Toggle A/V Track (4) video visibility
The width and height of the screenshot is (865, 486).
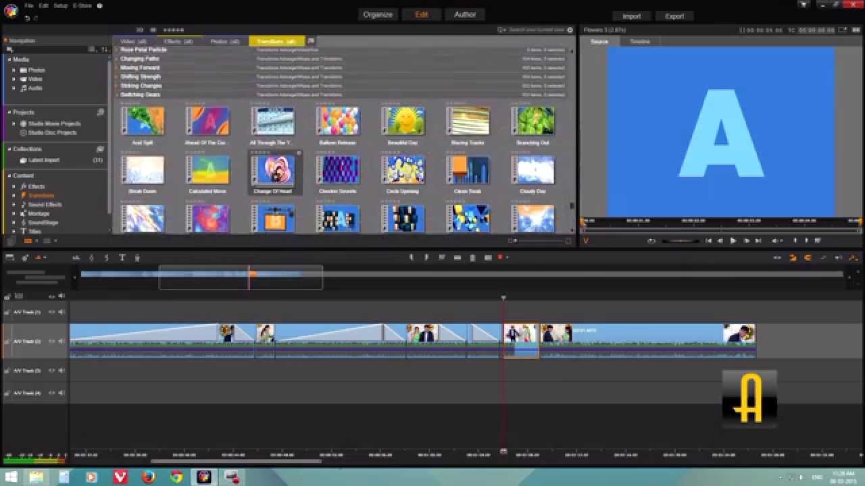click(52, 393)
